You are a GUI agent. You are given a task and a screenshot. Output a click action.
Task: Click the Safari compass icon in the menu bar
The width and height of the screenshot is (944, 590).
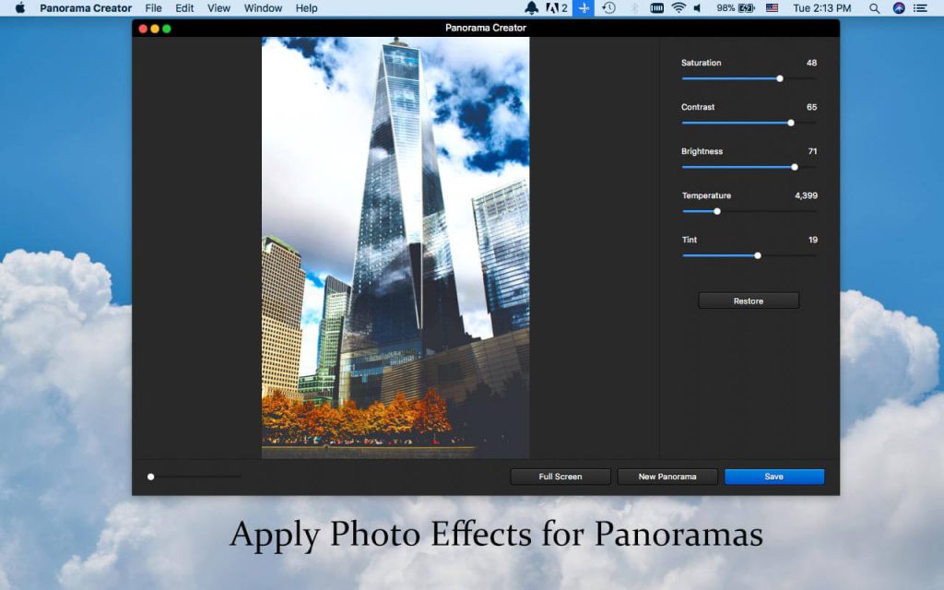[x=897, y=8]
